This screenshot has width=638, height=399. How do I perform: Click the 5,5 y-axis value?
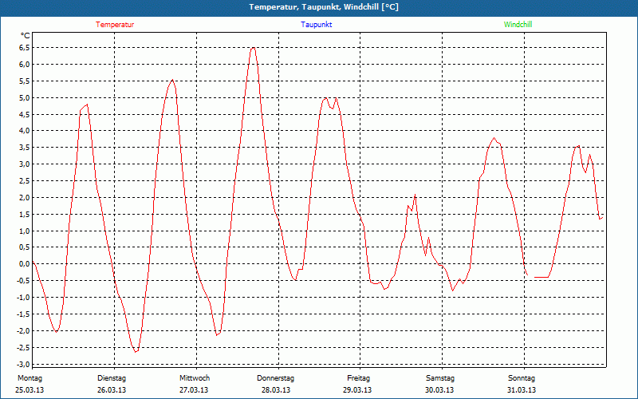pyautogui.click(x=25, y=81)
